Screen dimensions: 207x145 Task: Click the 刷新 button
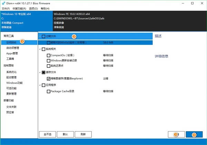pyautogui.click(x=83, y=134)
